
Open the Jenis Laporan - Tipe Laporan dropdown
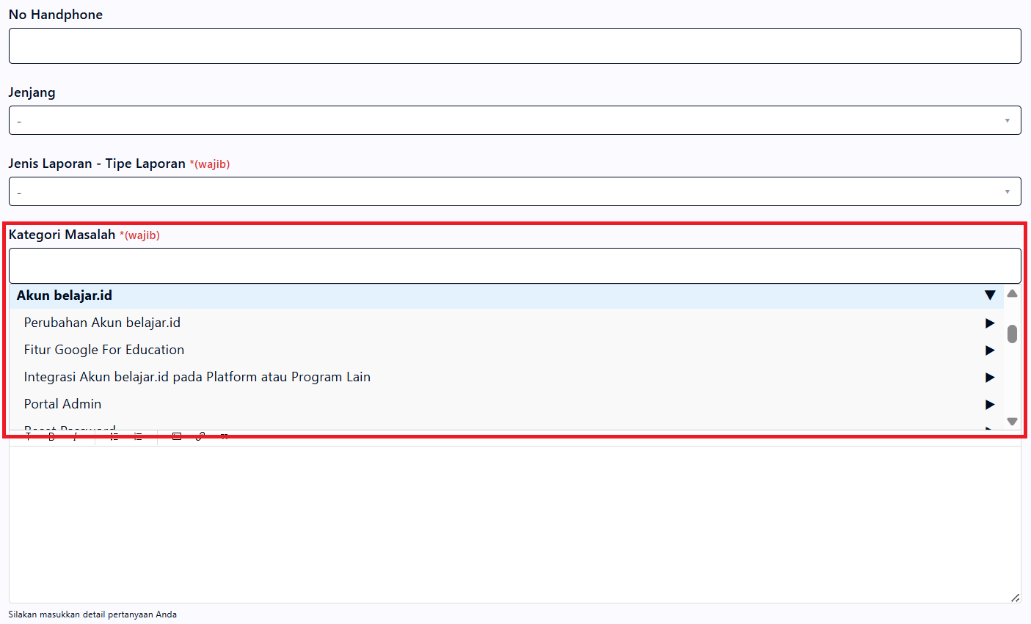click(514, 191)
